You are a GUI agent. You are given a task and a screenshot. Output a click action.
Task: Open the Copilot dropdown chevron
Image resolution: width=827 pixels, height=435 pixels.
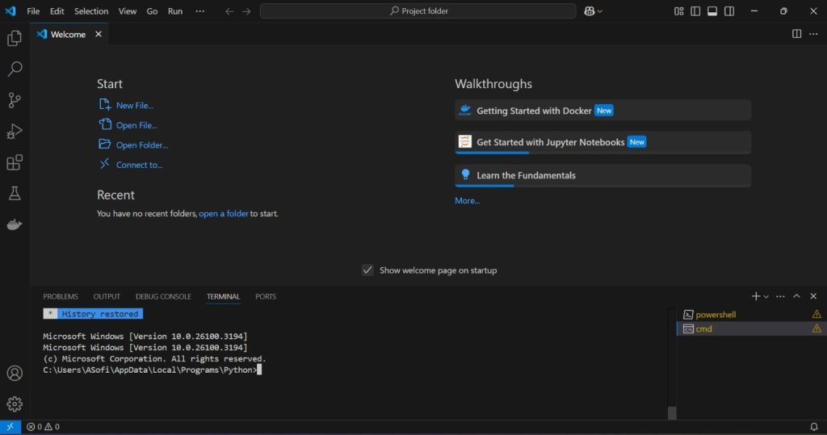(600, 11)
